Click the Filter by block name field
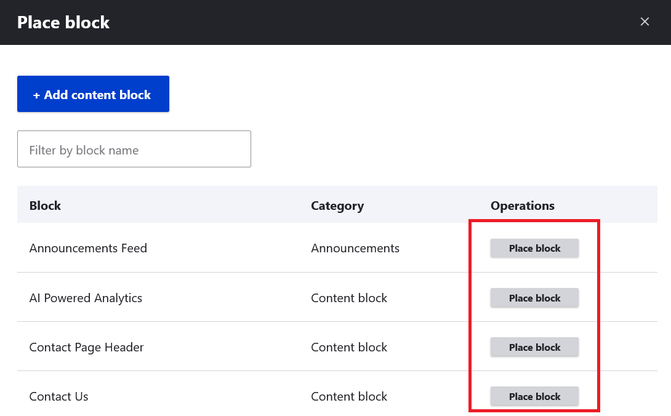The width and height of the screenshot is (671, 416). pos(134,149)
